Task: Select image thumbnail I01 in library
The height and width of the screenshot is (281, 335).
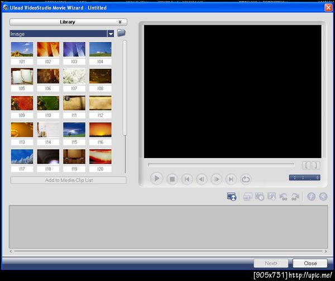Action: (22, 49)
